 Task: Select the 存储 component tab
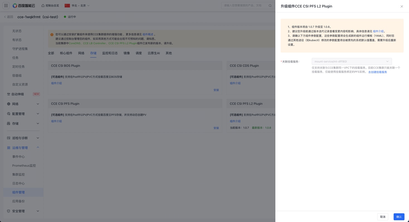93,53
